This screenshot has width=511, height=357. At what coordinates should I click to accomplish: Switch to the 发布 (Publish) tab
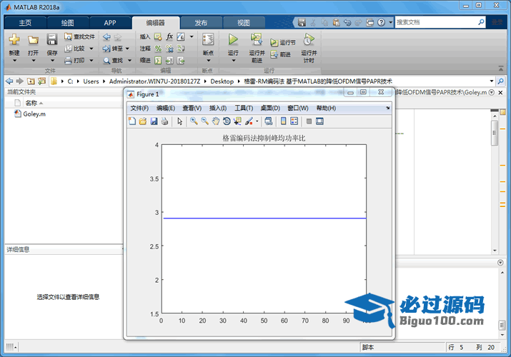[201, 23]
